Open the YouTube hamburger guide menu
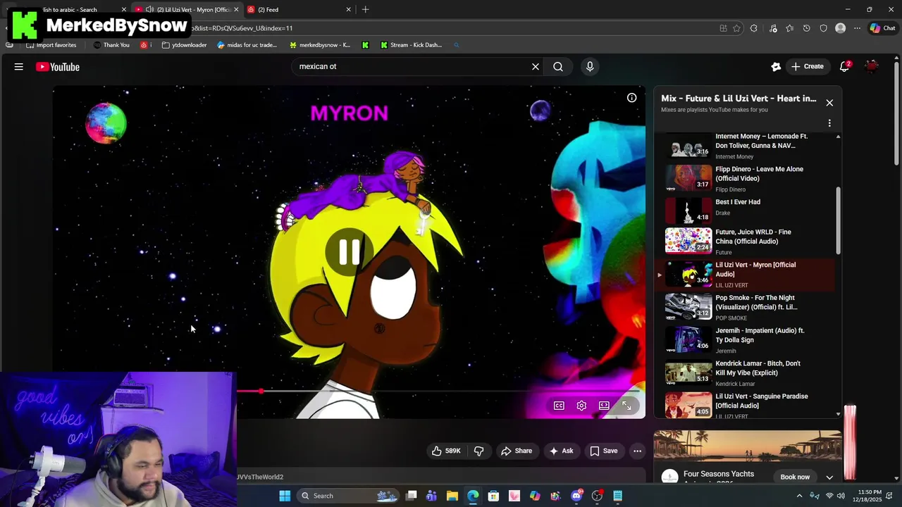 coord(19,67)
